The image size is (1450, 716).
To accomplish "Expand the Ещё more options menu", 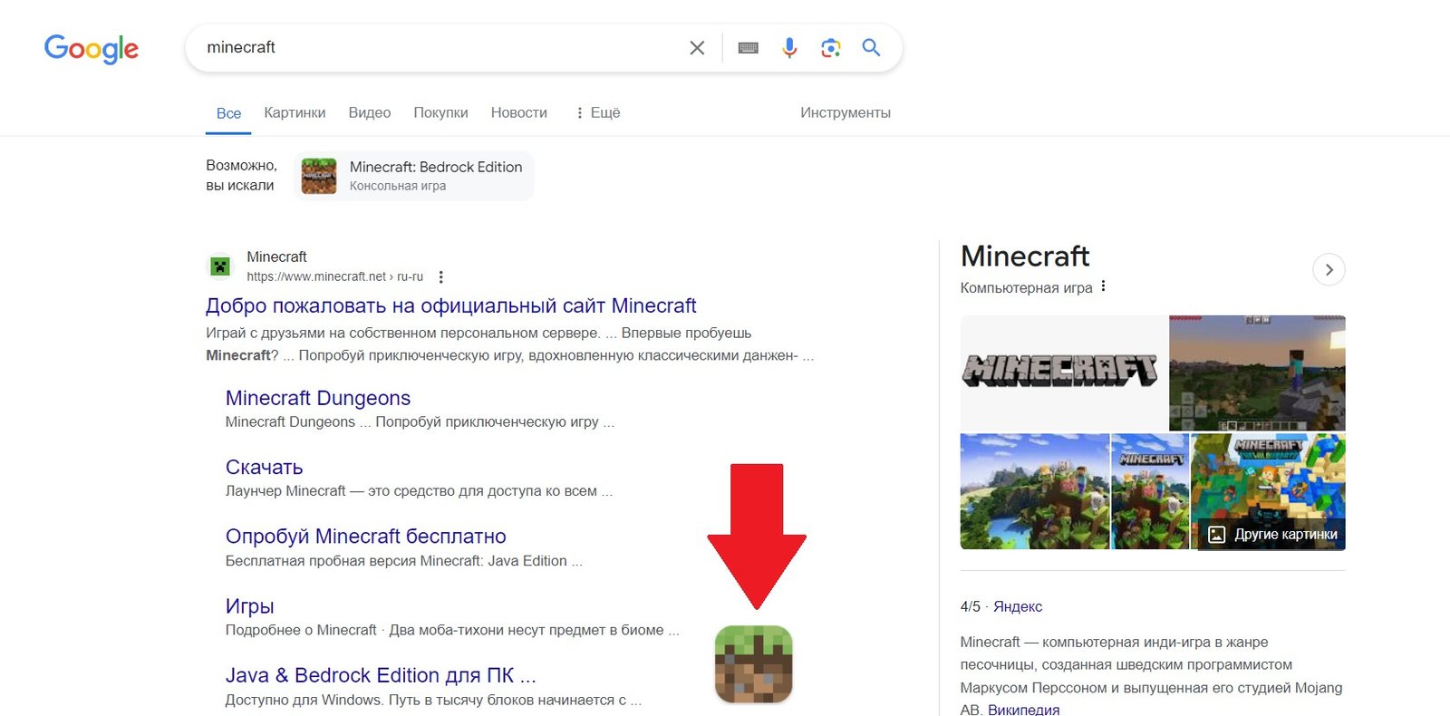I will point(598,112).
